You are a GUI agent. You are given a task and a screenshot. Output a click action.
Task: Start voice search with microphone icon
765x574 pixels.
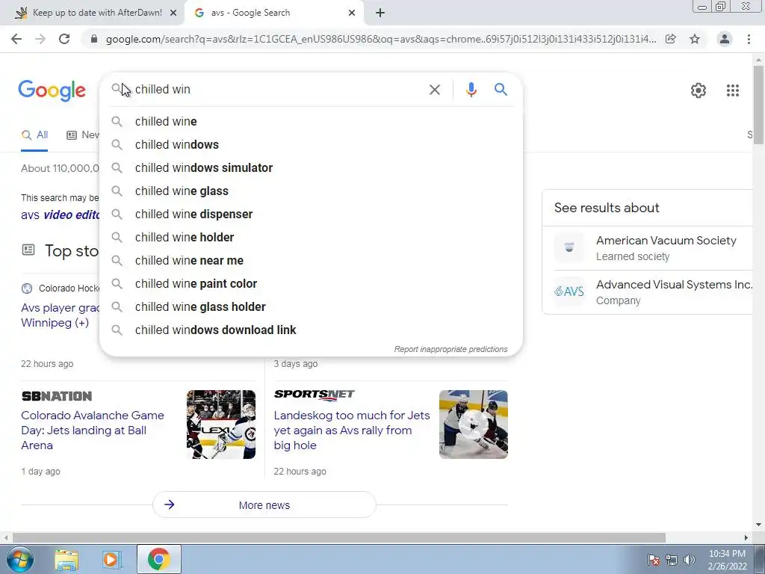pyautogui.click(x=471, y=90)
